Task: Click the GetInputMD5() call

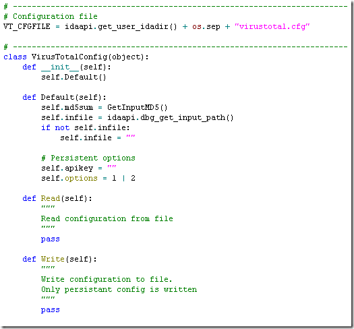Action: 138,107
